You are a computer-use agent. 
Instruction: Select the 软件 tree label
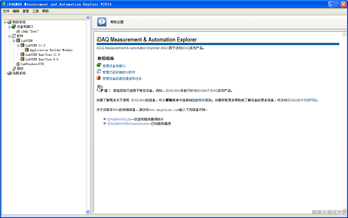coord(20,36)
